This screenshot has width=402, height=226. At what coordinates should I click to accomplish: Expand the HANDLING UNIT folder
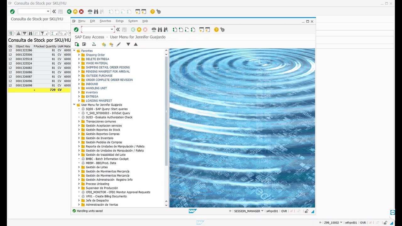(x=79, y=88)
